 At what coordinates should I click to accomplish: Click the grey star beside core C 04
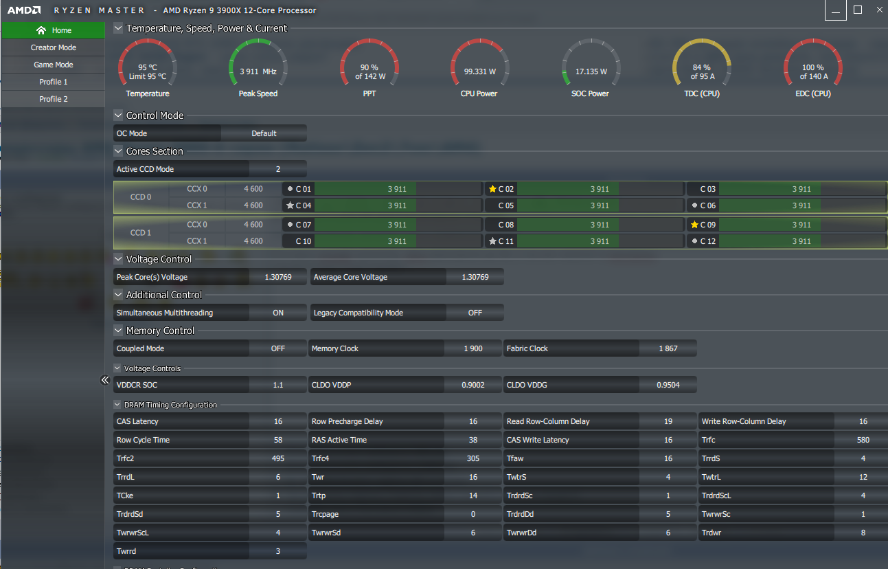pos(291,205)
